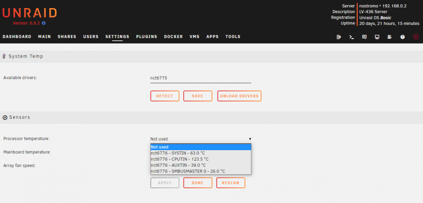Choose the SYSTIN 63.0 °C option
The image size is (423, 203).
pyautogui.click(x=201, y=153)
